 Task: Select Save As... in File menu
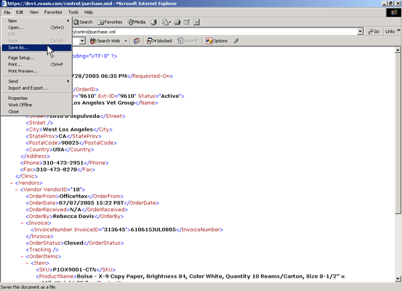[x=36, y=48]
